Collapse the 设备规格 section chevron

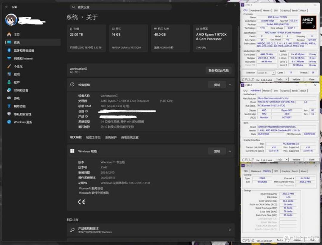(230, 85)
